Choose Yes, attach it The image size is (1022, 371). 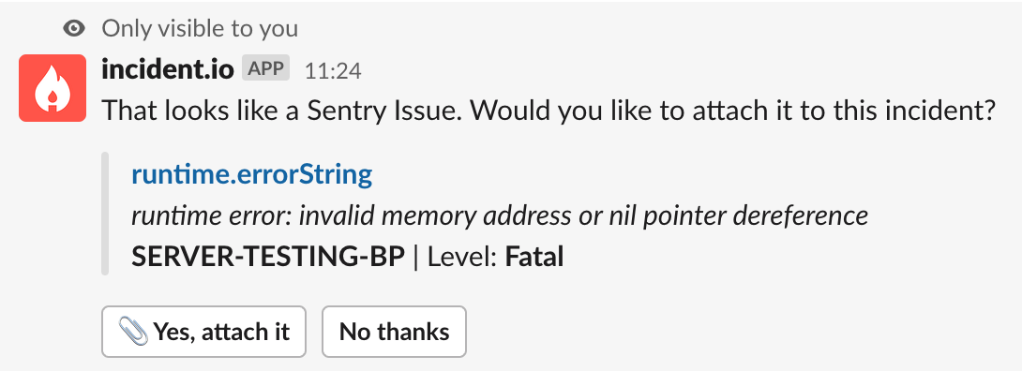tap(204, 332)
